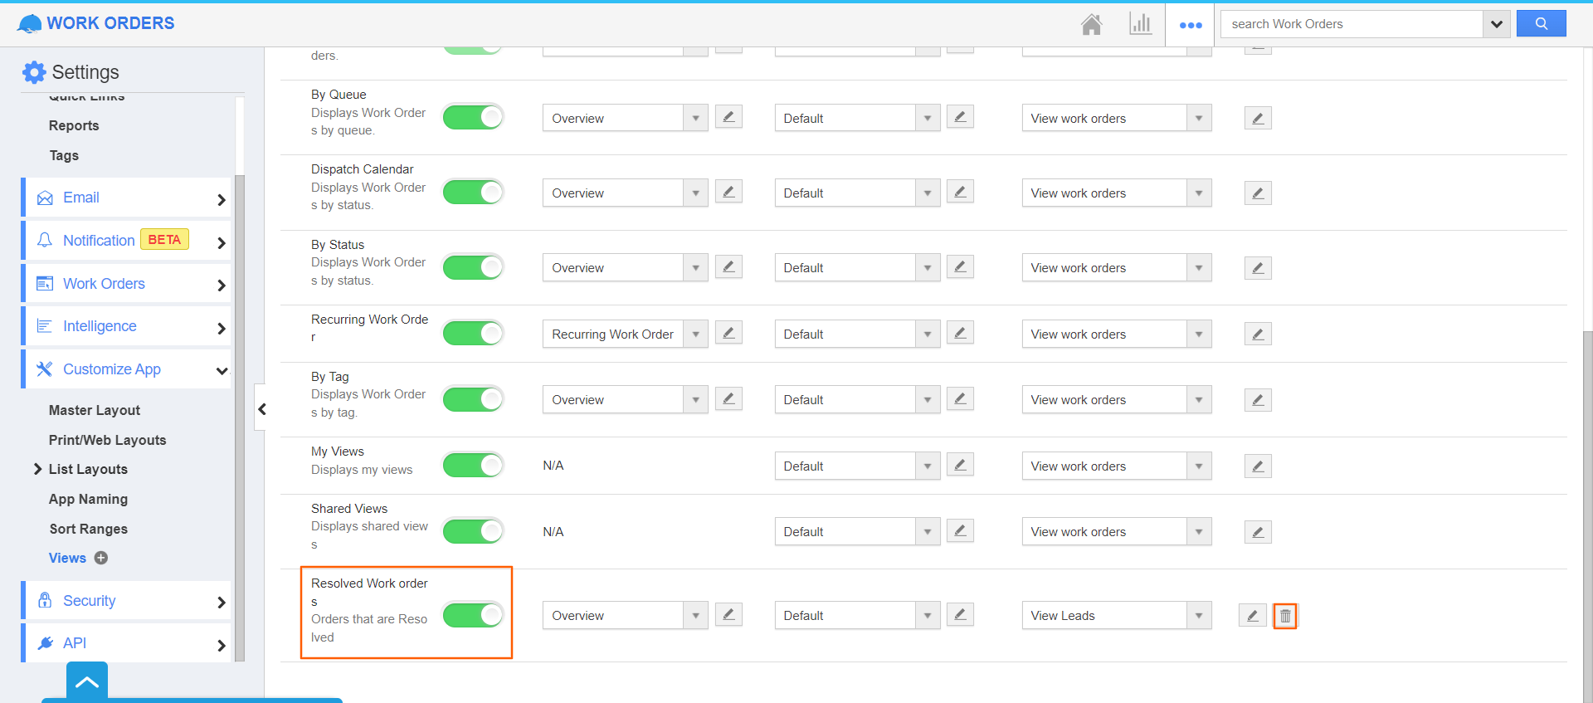Open the Security settings section
1593x703 pixels.
point(126,601)
